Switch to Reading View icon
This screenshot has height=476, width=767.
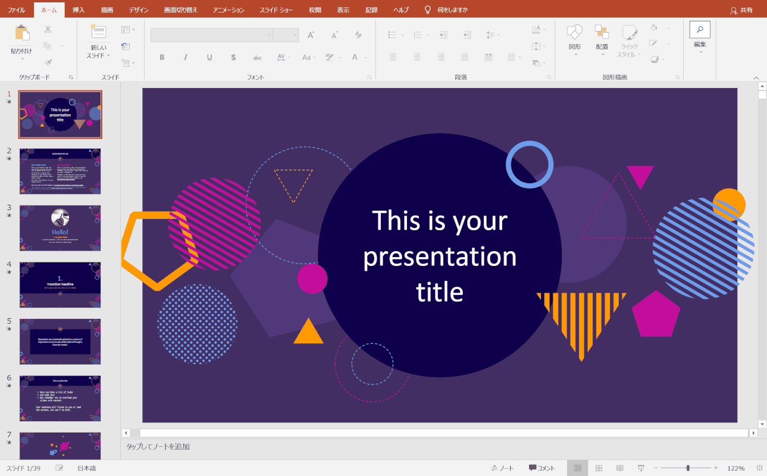[619, 468]
